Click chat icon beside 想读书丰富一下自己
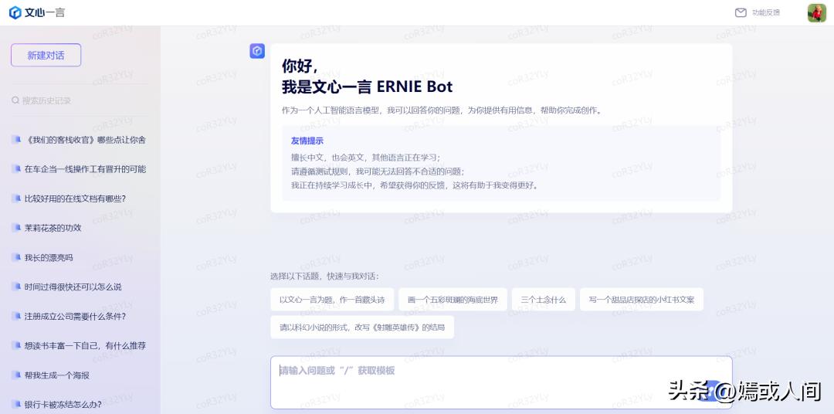The height and width of the screenshot is (414, 834). coord(16,346)
